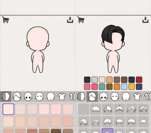
Task: Select the hairstyle with the sprout strand on top
Action: [x=119, y=109]
